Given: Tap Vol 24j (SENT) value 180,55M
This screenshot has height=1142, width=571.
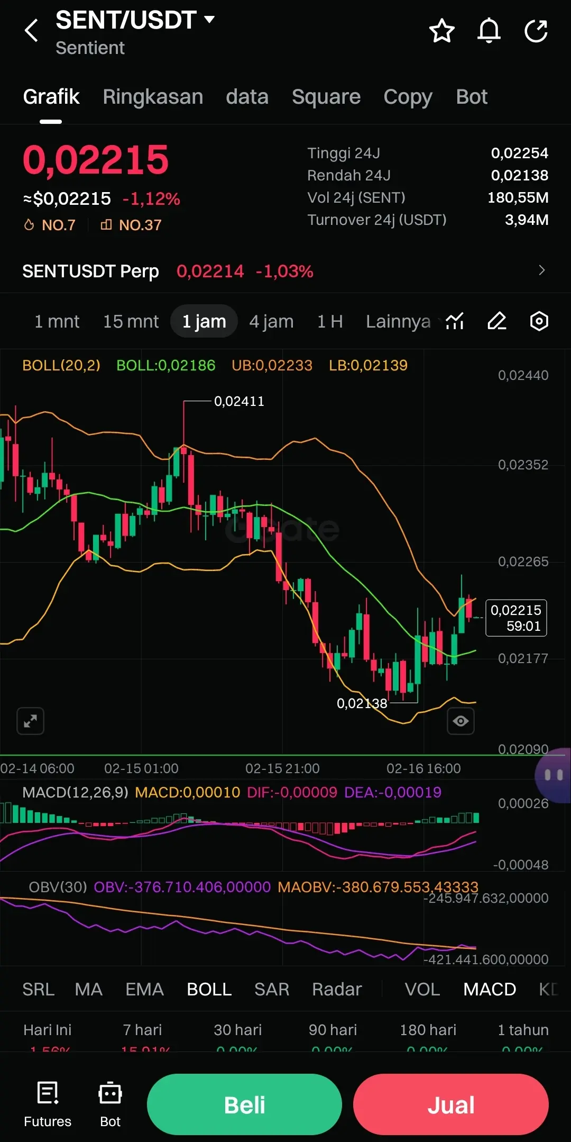Looking at the screenshot, I should click(518, 197).
